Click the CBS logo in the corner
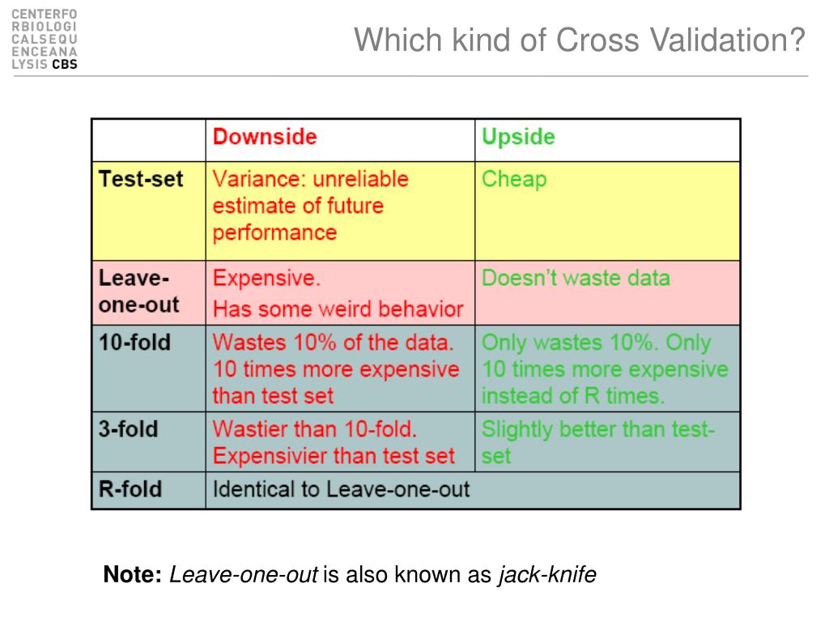Viewport: 829px width, 622px height. pyautogui.click(x=45, y=39)
